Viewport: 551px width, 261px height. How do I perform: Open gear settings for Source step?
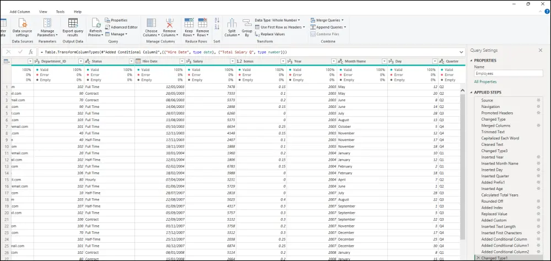coord(538,100)
